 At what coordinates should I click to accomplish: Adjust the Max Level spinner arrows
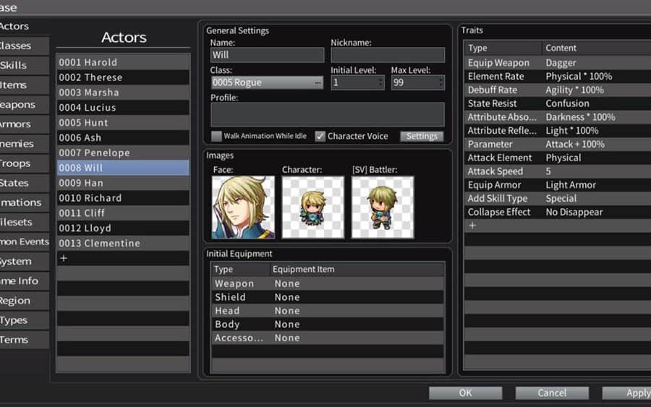[x=440, y=83]
